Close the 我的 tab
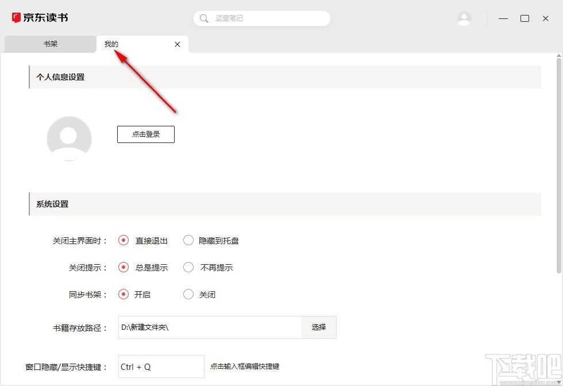 click(178, 44)
